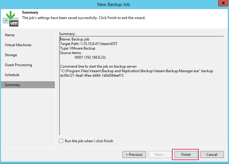Go to the Name wizard step
This screenshot has width=229, height=164.
click(x=10, y=35)
